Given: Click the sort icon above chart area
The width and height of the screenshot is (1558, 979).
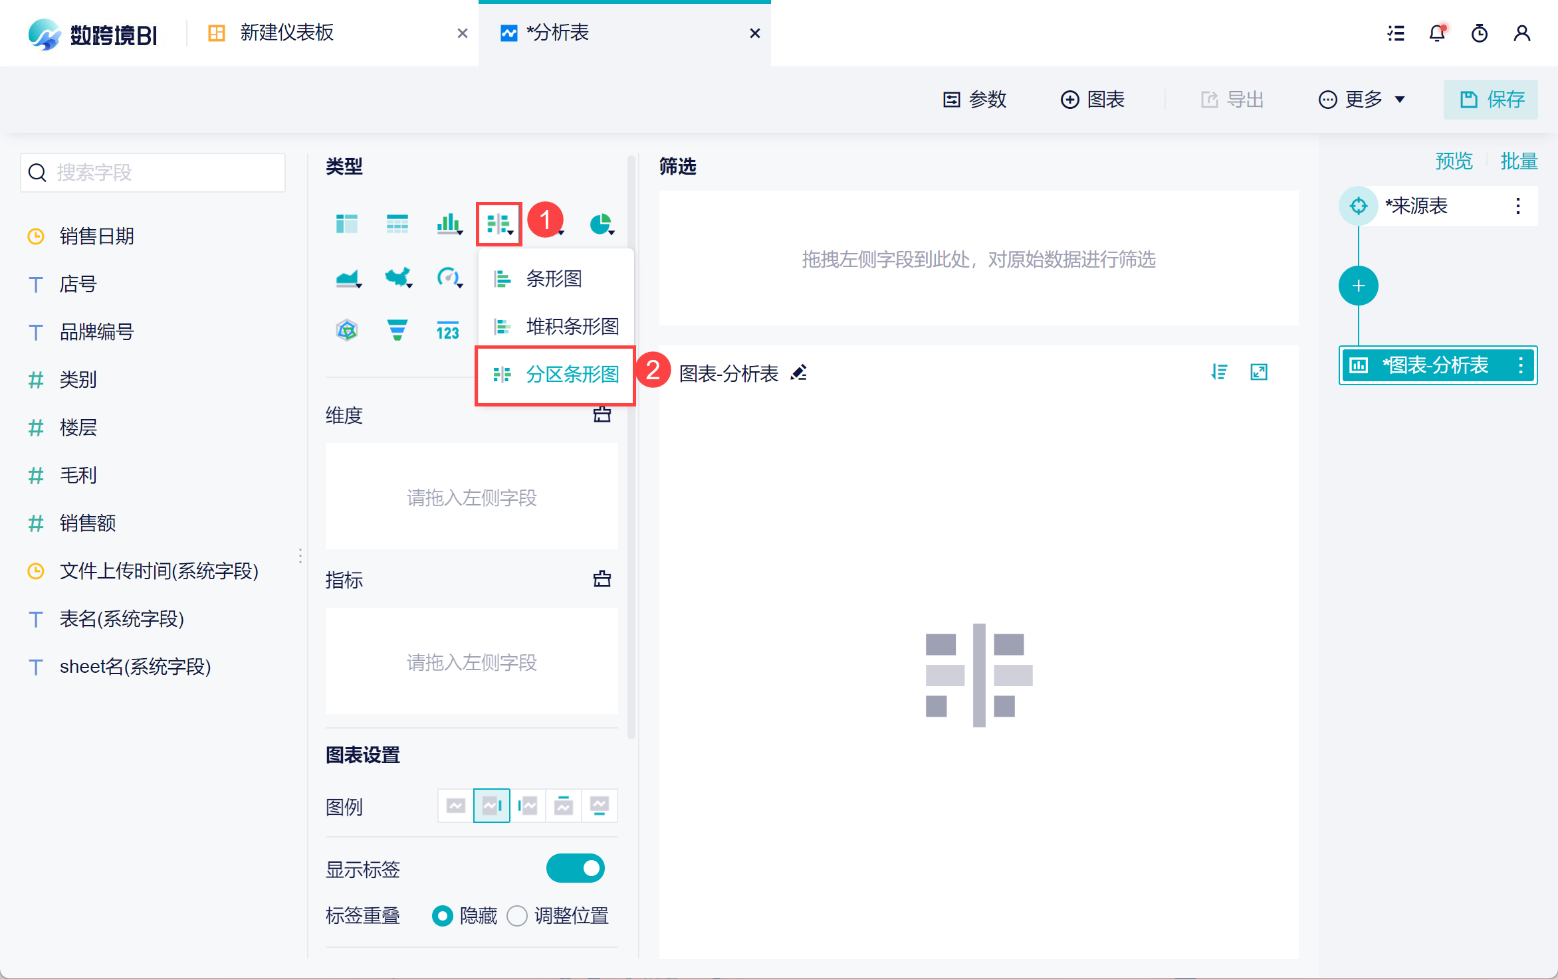Looking at the screenshot, I should pos(1219,372).
